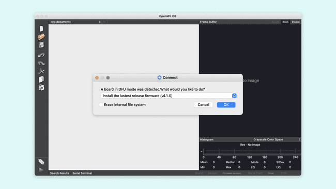Click the Board status label
Viewport: 336px width, 189px height.
point(199,173)
